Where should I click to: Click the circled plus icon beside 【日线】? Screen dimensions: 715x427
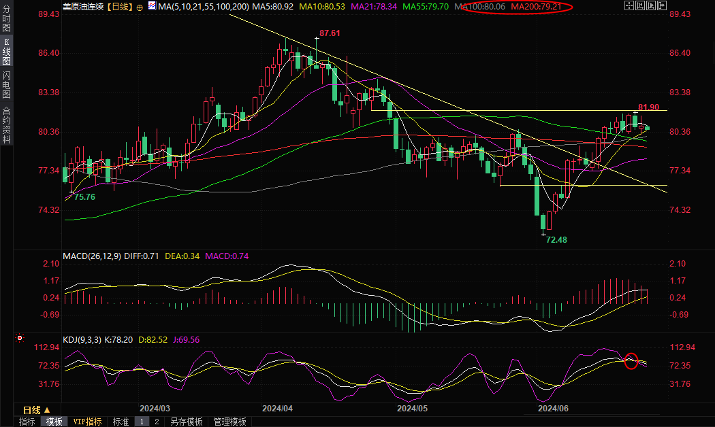click(140, 7)
